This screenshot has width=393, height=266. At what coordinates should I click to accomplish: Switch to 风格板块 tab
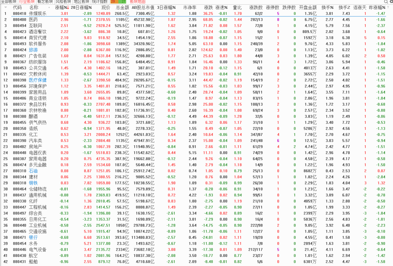pyautogui.click(x=63, y=1)
